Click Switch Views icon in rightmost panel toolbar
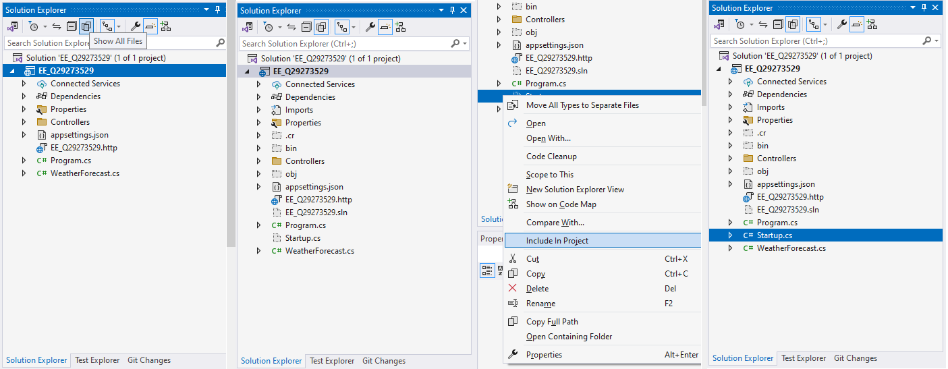This screenshot has width=948, height=369. click(719, 24)
